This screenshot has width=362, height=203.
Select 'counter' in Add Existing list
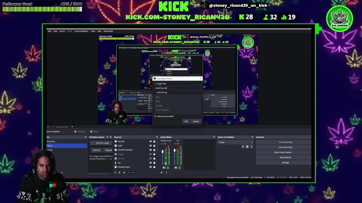pos(159,106)
